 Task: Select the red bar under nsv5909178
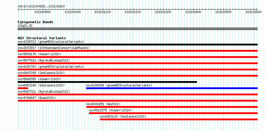[137, 57]
